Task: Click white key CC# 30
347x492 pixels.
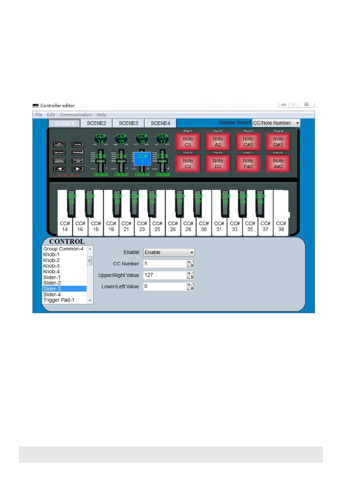Action: [x=204, y=226]
